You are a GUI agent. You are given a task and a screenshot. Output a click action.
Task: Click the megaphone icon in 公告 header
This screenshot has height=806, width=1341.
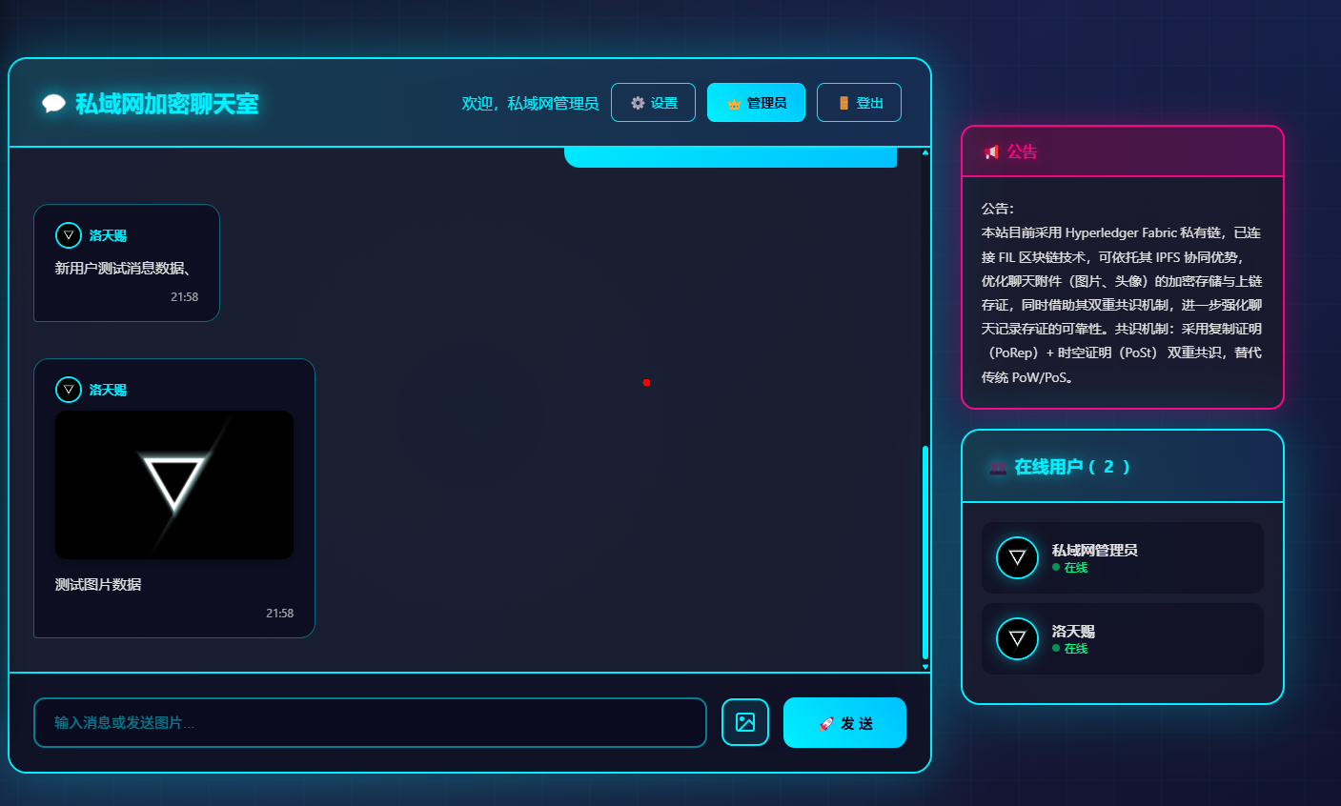(991, 152)
